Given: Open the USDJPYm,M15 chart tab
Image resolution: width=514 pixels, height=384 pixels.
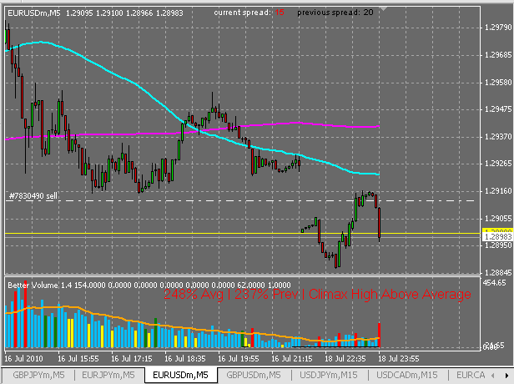Looking at the screenshot, I should coord(329,375).
